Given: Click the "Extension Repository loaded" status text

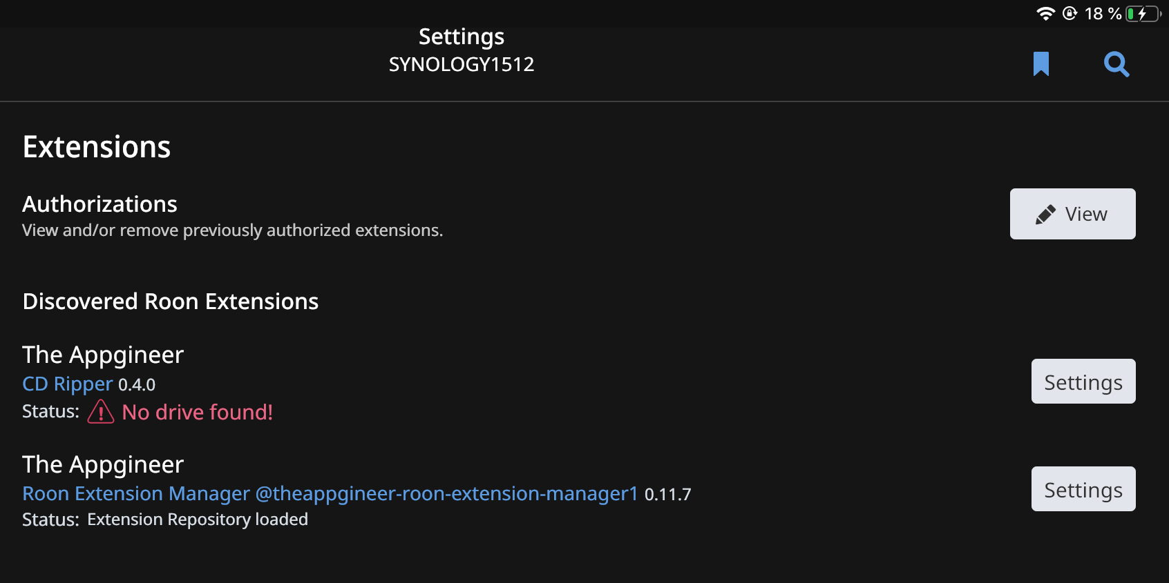Looking at the screenshot, I should pyautogui.click(x=198, y=520).
